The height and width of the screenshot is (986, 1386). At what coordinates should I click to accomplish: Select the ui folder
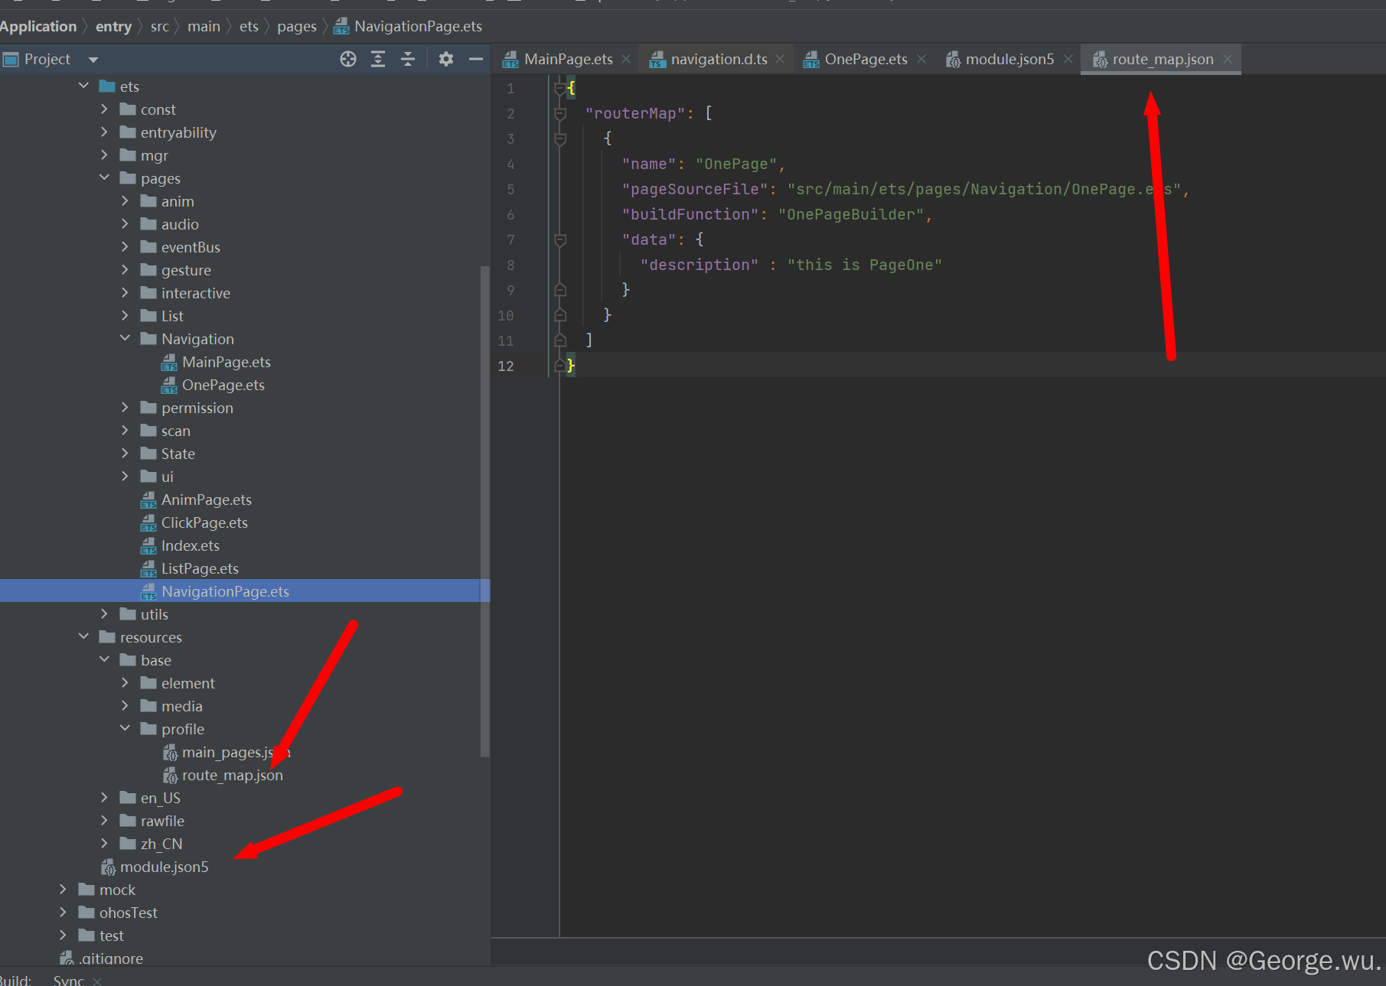click(168, 477)
